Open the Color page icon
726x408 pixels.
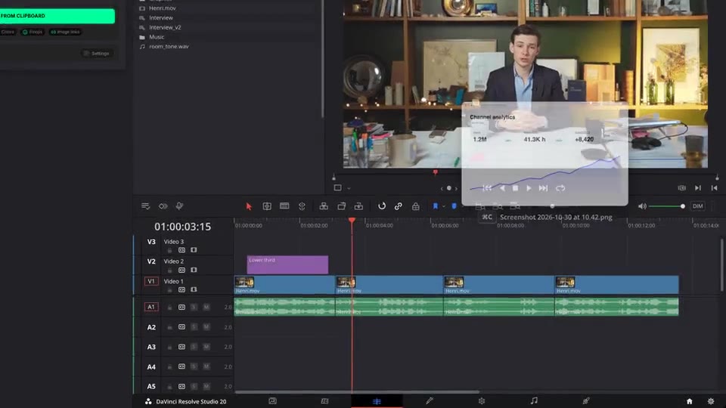482,401
